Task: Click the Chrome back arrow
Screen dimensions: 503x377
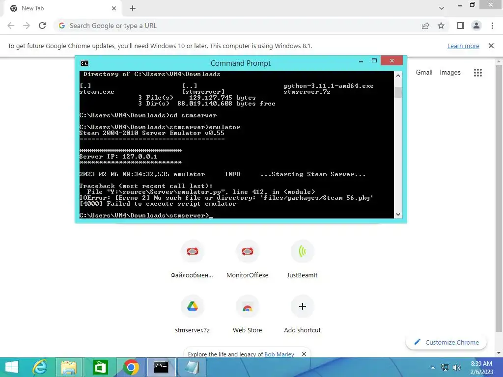Action: [11, 26]
